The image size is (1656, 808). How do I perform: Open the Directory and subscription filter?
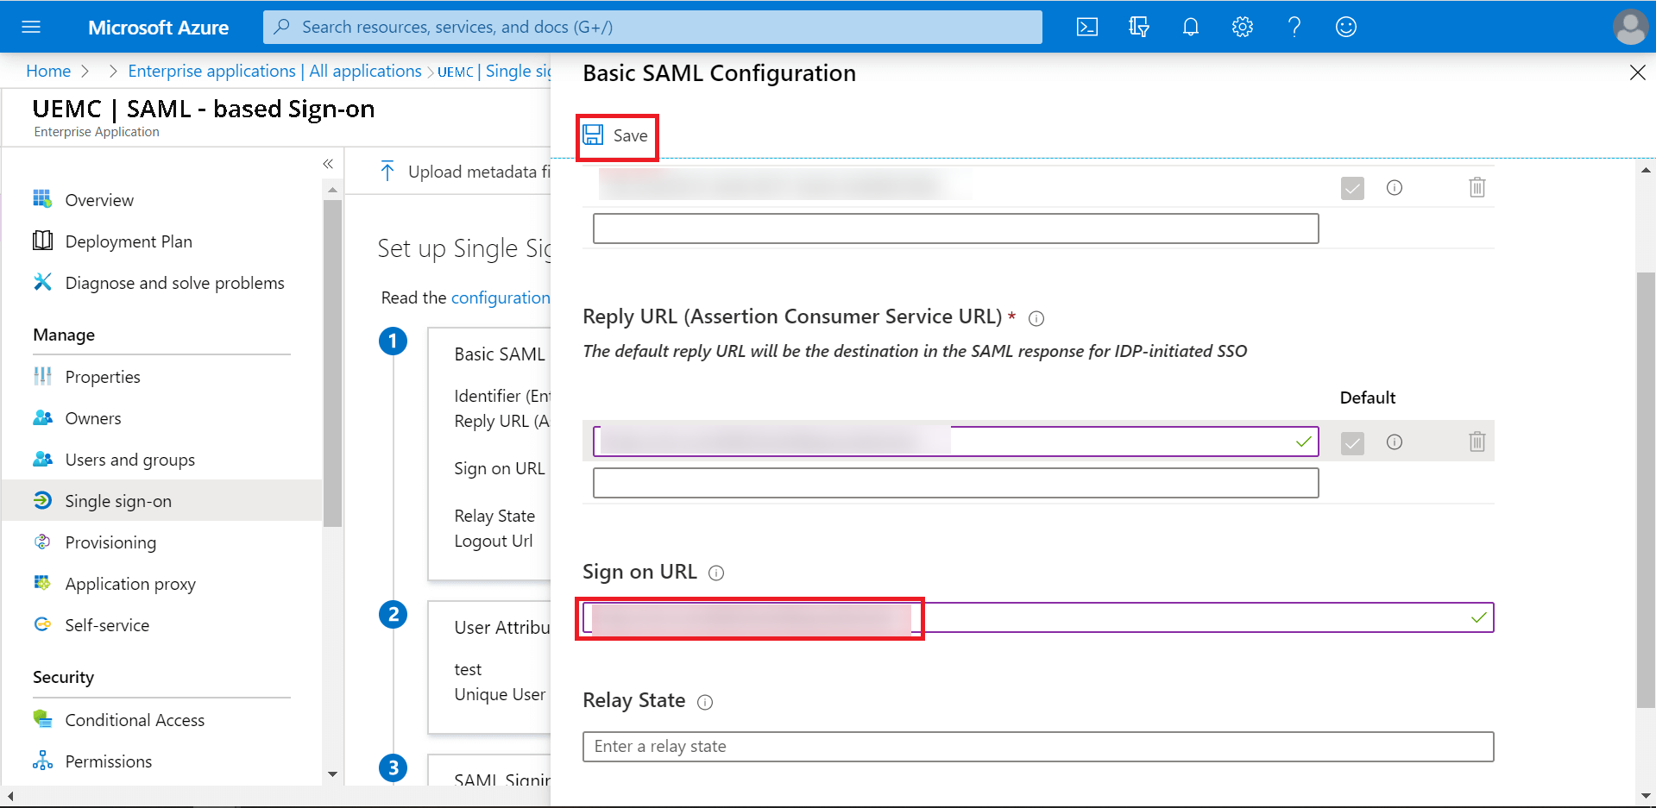[1139, 27]
